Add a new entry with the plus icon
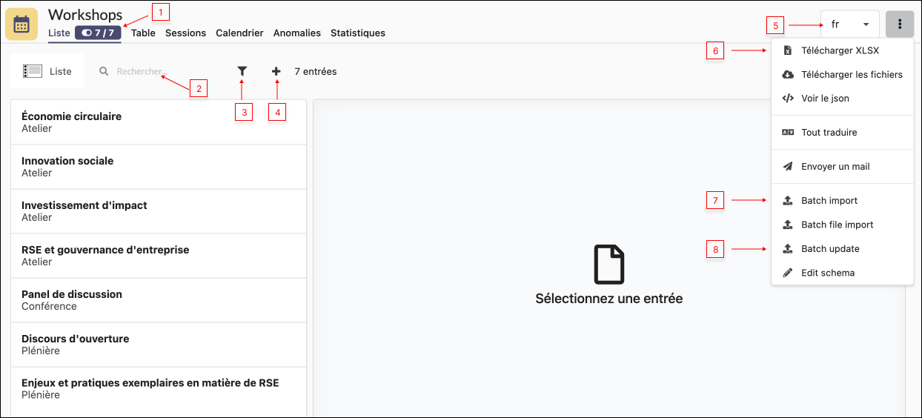 (x=276, y=71)
